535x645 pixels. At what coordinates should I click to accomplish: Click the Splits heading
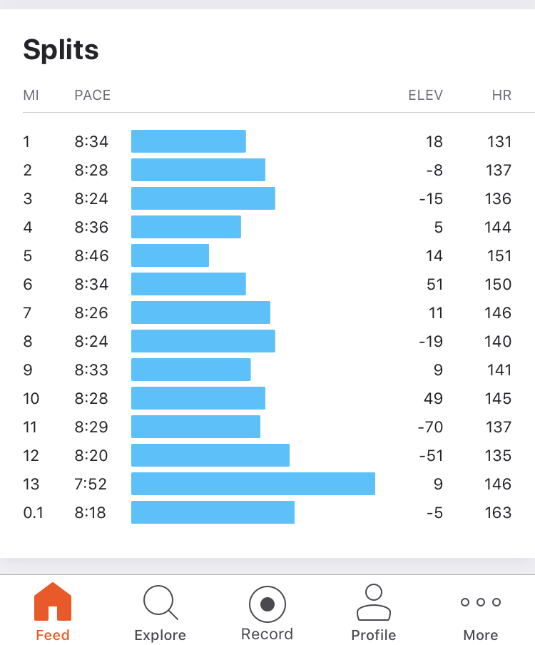[x=61, y=50]
